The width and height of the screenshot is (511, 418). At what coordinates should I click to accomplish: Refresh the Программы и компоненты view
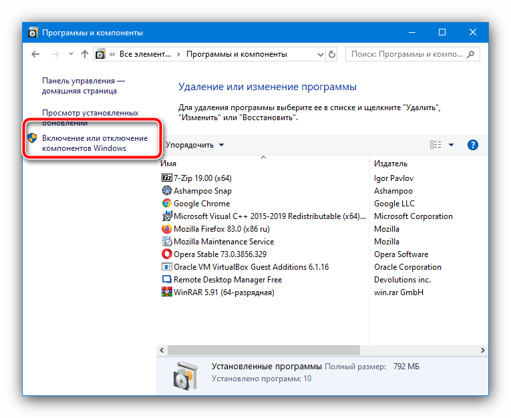pos(332,54)
